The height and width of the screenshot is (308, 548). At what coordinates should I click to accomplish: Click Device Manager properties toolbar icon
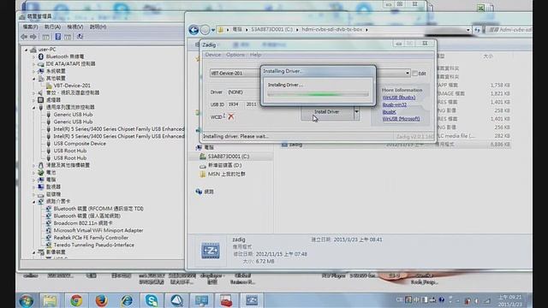[58, 37]
